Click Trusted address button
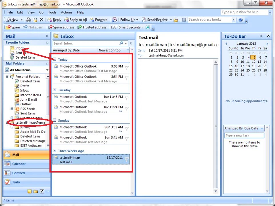The height and width of the screenshot is (206, 275). click(x=92, y=27)
